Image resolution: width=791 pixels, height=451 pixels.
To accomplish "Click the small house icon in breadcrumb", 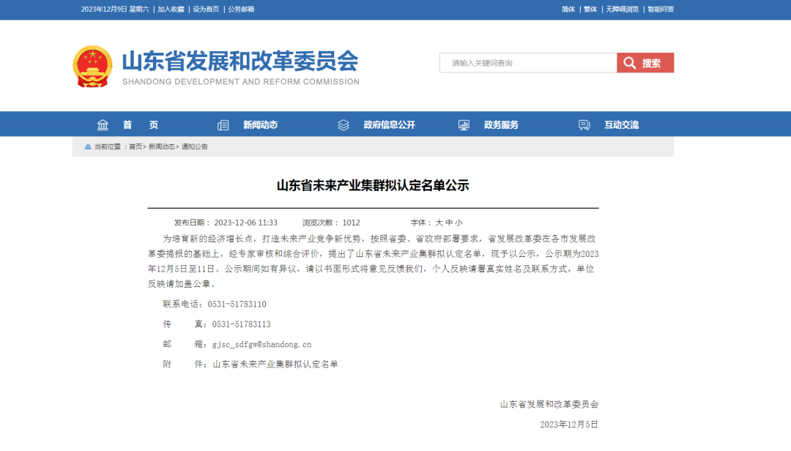I will pos(88,147).
